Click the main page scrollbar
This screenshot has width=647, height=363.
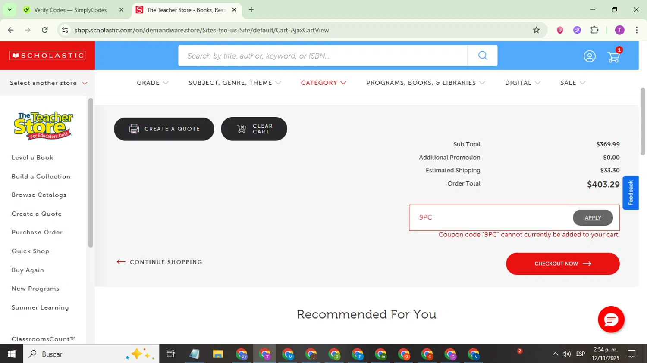tap(643, 121)
